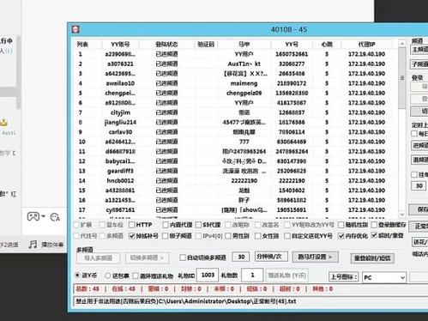Expand the arrow beside the game controller icon

pos(43,216)
